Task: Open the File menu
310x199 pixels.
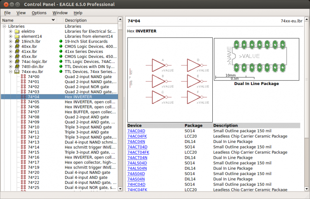Action: click(7, 13)
